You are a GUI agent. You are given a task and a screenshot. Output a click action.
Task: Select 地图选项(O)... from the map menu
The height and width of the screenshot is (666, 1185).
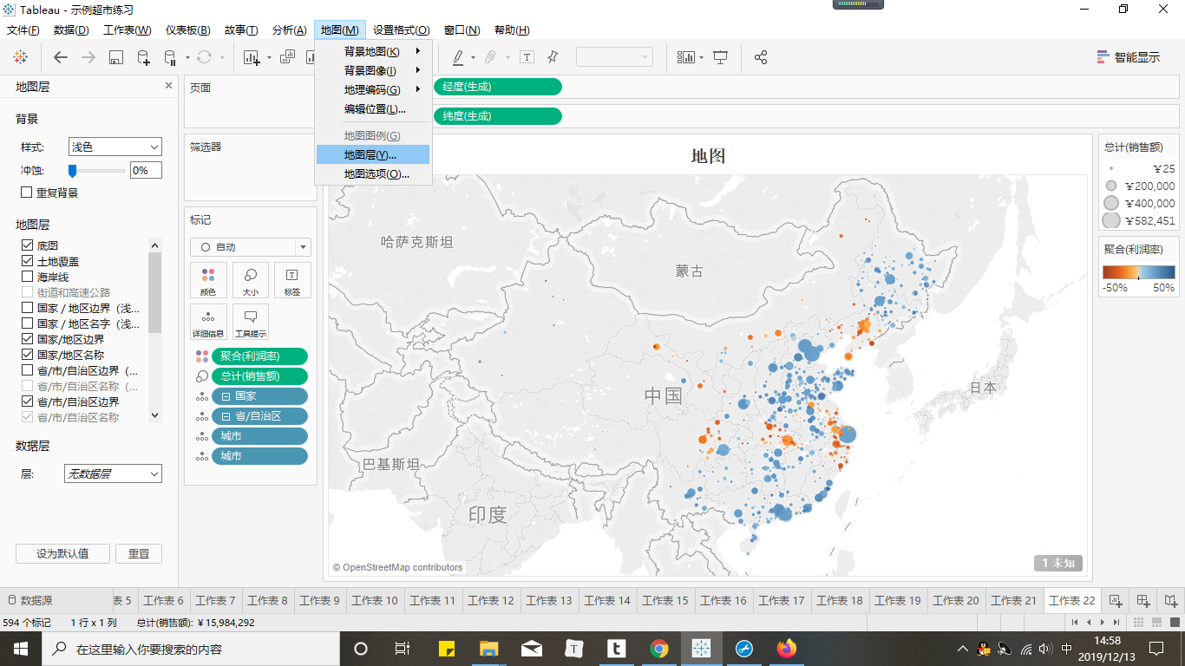pyautogui.click(x=376, y=173)
